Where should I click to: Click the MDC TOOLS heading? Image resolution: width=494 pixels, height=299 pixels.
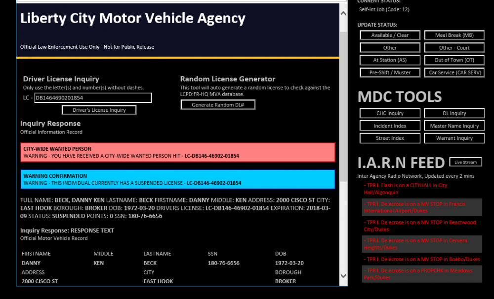click(400, 97)
